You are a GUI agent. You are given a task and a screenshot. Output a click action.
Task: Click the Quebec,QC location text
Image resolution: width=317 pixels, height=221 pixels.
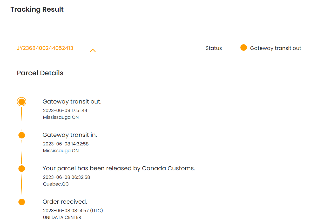click(56, 184)
